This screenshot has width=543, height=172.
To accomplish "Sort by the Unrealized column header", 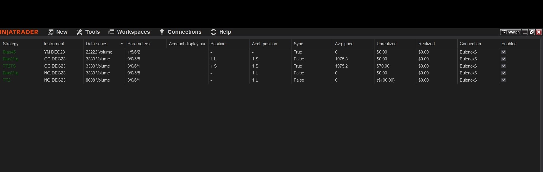I will [387, 44].
